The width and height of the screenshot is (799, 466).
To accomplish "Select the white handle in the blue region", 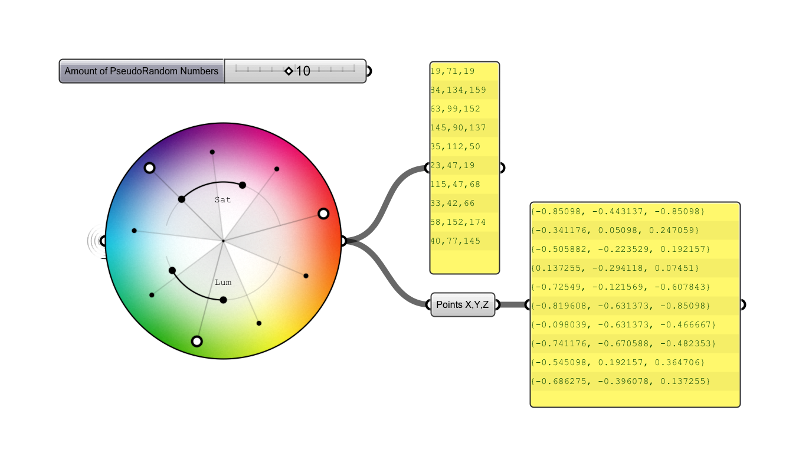I will click(149, 168).
